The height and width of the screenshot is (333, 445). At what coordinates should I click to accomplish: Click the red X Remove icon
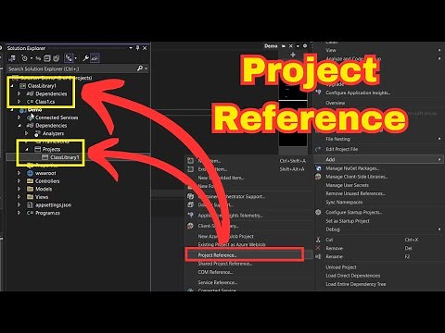[x=318, y=248]
